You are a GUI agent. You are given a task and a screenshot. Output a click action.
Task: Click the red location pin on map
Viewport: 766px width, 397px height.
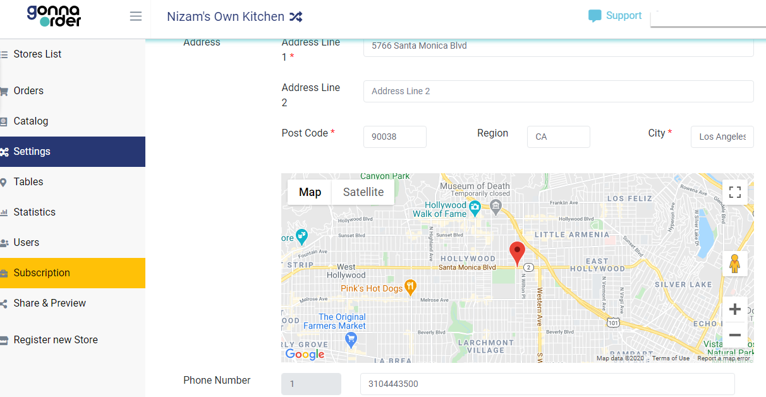pyautogui.click(x=518, y=253)
